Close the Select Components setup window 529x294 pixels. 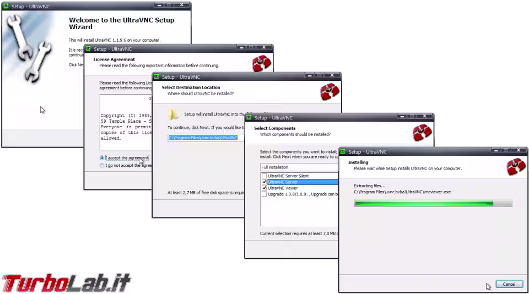(x=424, y=116)
